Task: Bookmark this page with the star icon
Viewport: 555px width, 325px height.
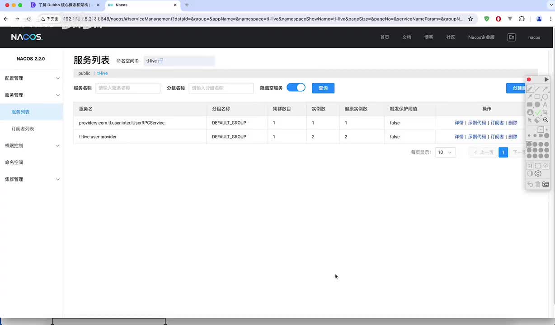Action: point(470,19)
